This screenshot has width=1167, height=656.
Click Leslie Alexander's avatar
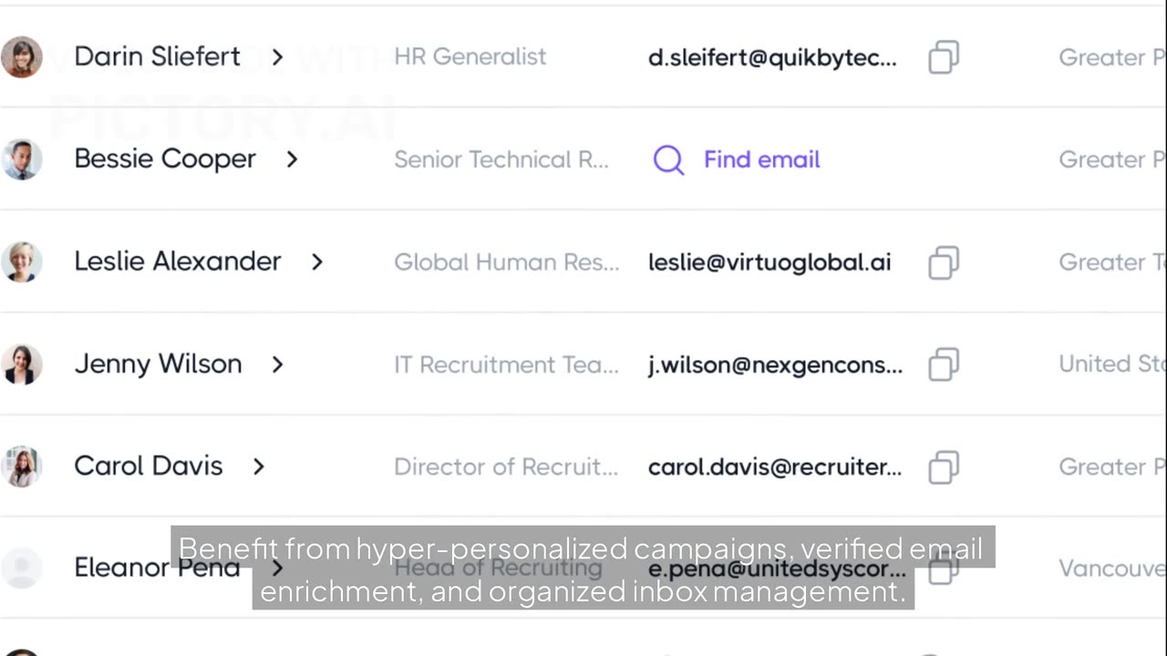pyautogui.click(x=21, y=261)
